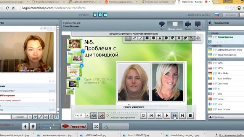Image resolution: width=244 pixels, height=137 pixels.
Task: Click the lower volume slider
Action: tap(50, 128)
